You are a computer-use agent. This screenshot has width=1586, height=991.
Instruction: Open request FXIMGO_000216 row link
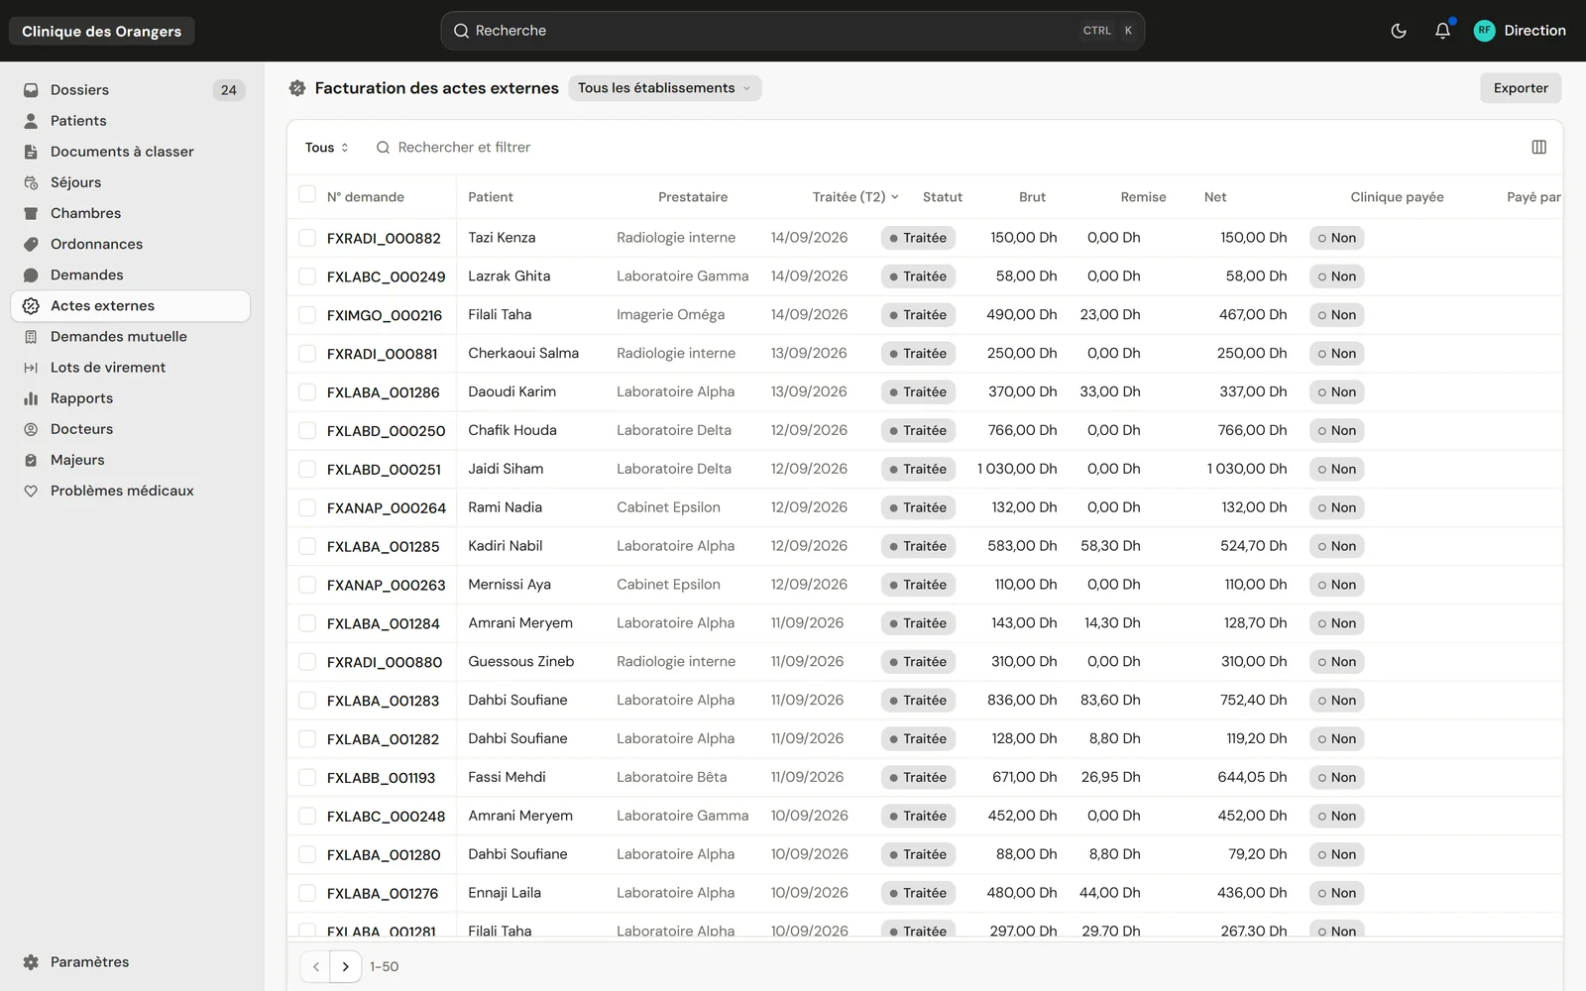coord(385,315)
